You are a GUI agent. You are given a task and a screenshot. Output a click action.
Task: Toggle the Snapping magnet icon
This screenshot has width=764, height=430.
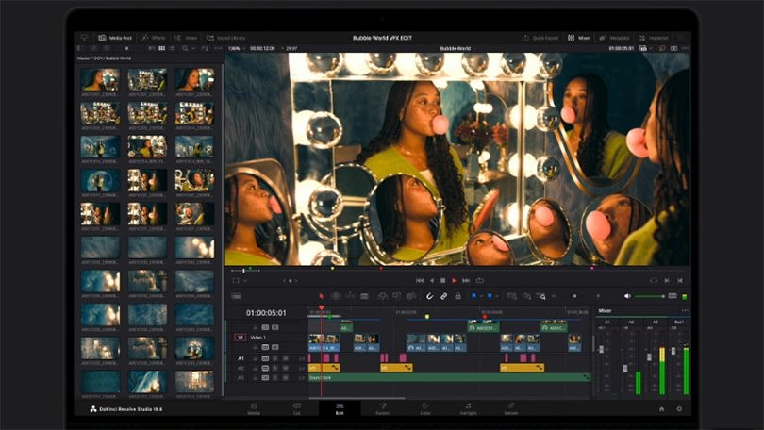tap(429, 296)
